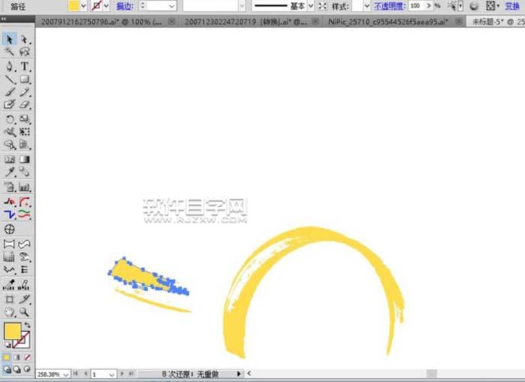The height and width of the screenshot is (382, 525).
Task: Select the Type (T) tool
Action: [24, 66]
